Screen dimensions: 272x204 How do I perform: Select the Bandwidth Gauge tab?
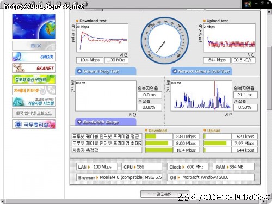click(106, 122)
